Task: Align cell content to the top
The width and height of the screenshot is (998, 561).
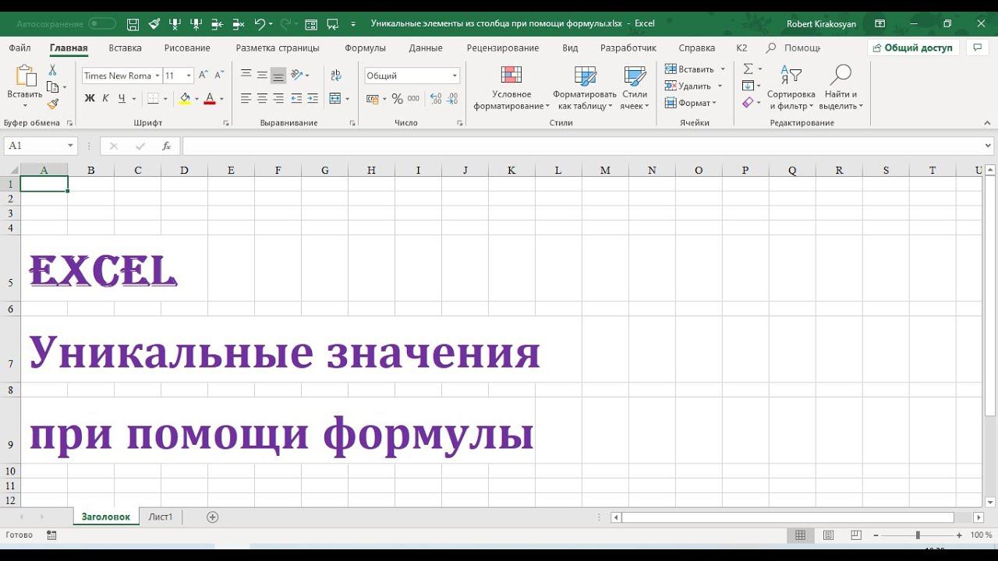Action: [246, 76]
